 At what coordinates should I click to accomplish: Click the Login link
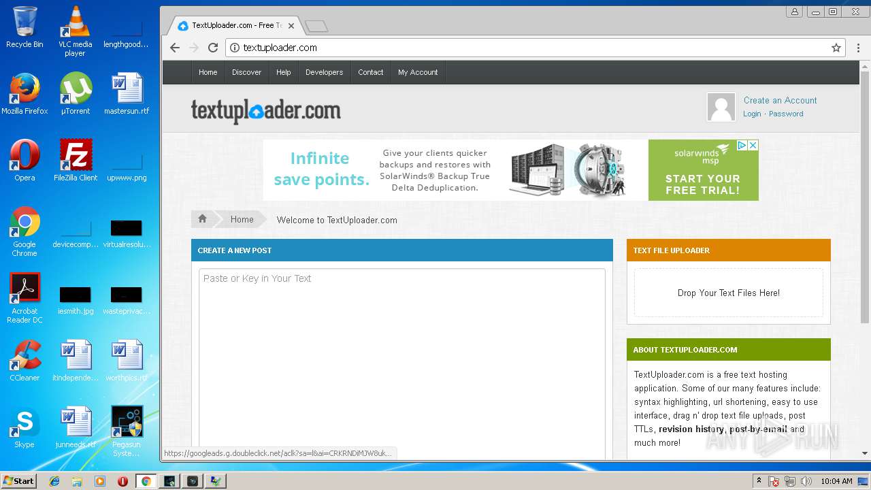[752, 114]
